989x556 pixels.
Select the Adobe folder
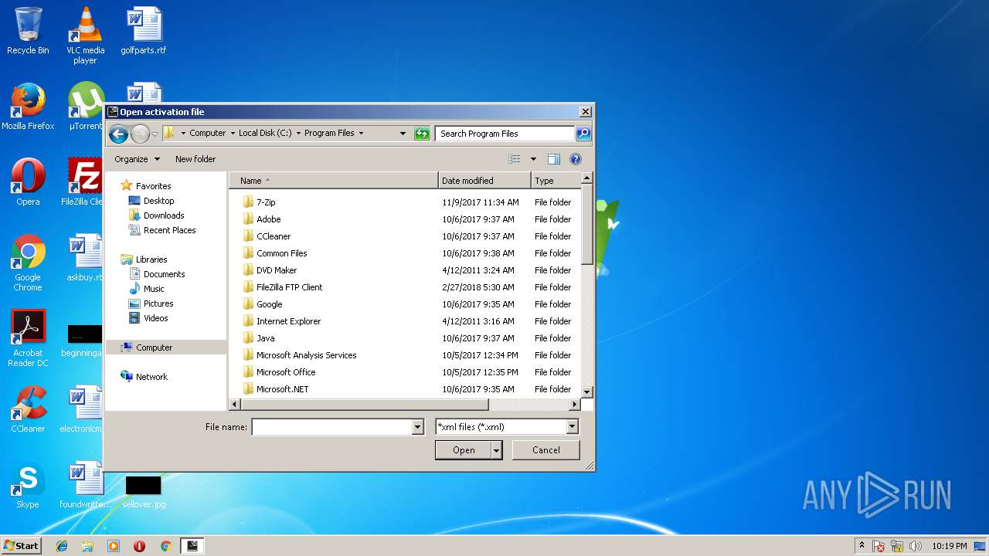click(268, 219)
